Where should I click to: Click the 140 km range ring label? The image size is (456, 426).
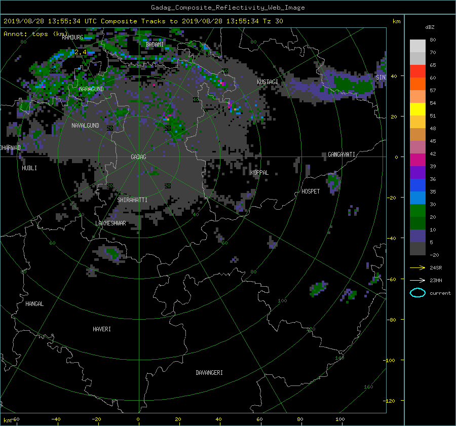[x=339, y=358]
